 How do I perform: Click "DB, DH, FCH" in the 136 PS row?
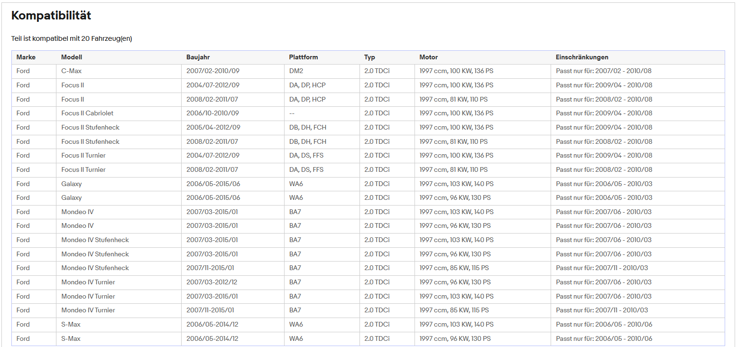click(x=308, y=127)
